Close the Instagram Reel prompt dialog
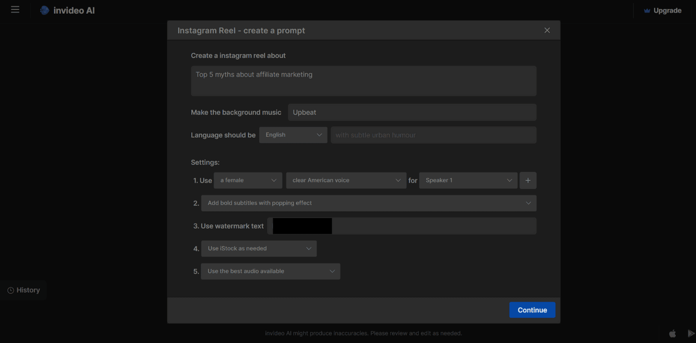 (547, 30)
